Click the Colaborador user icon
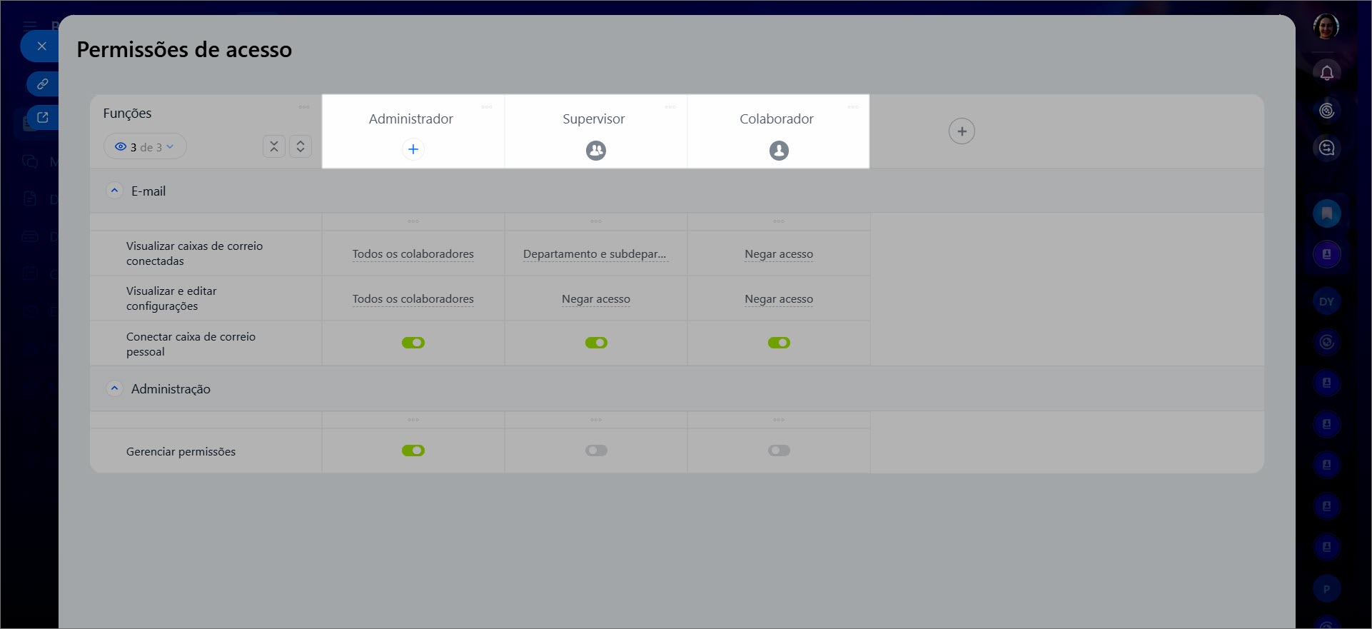 pyautogui.click(x=779, y=151)
